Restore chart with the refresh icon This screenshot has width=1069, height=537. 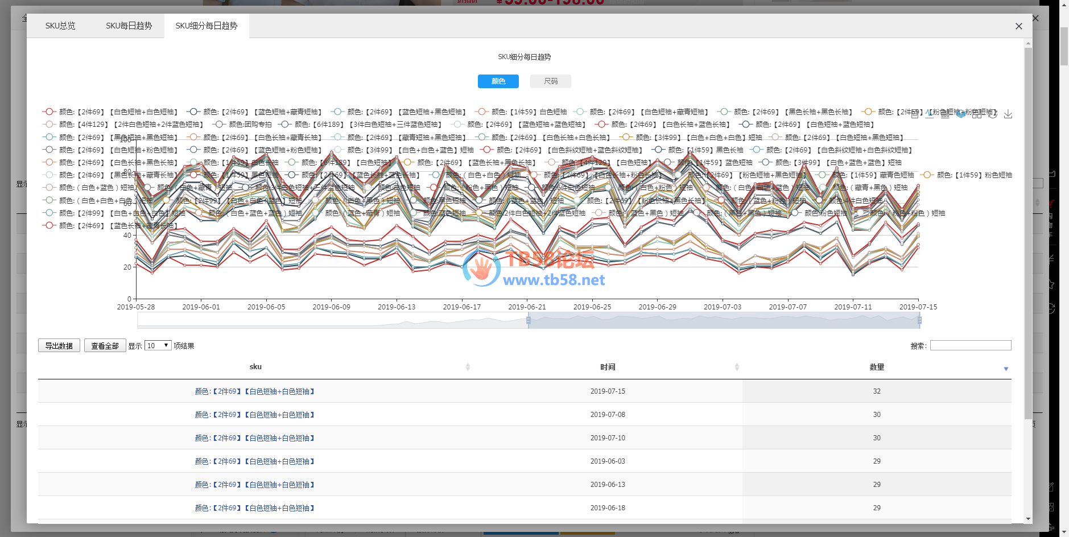point(992,114)
